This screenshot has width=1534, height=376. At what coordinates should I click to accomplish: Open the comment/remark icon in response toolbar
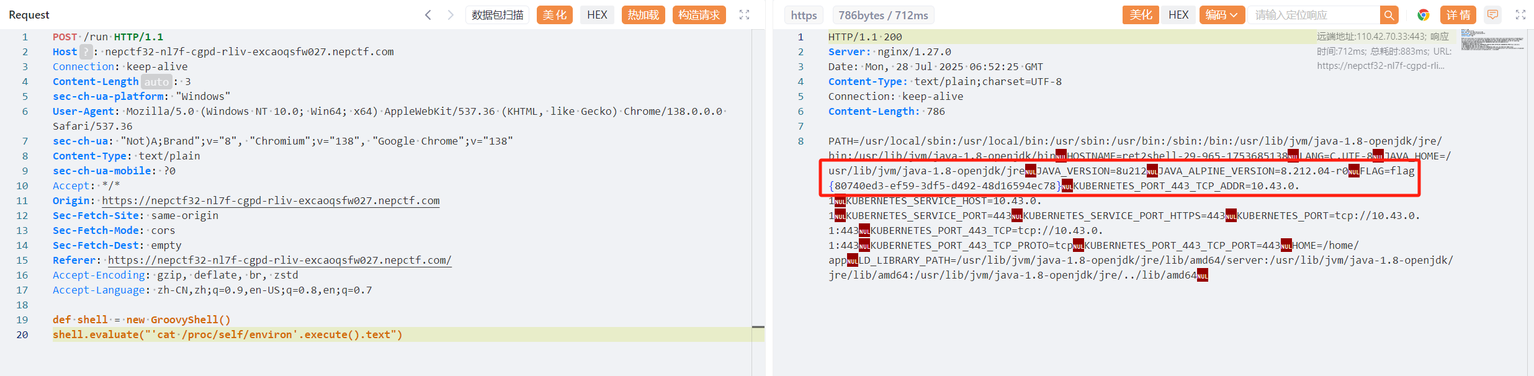(x=1493, y=15)
